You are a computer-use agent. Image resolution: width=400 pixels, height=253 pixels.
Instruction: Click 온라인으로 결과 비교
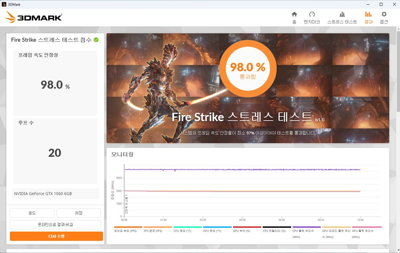[x=55, y=225]
